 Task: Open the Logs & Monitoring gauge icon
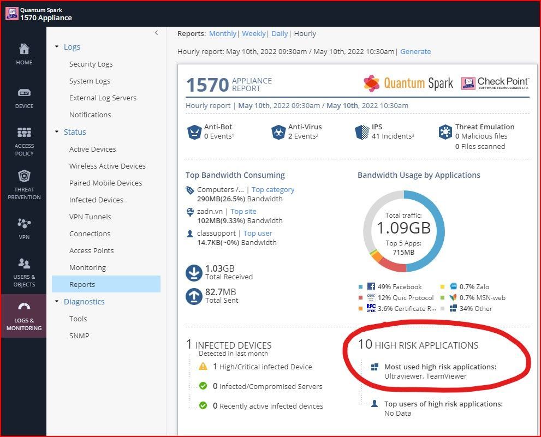(x=24, y=306)
